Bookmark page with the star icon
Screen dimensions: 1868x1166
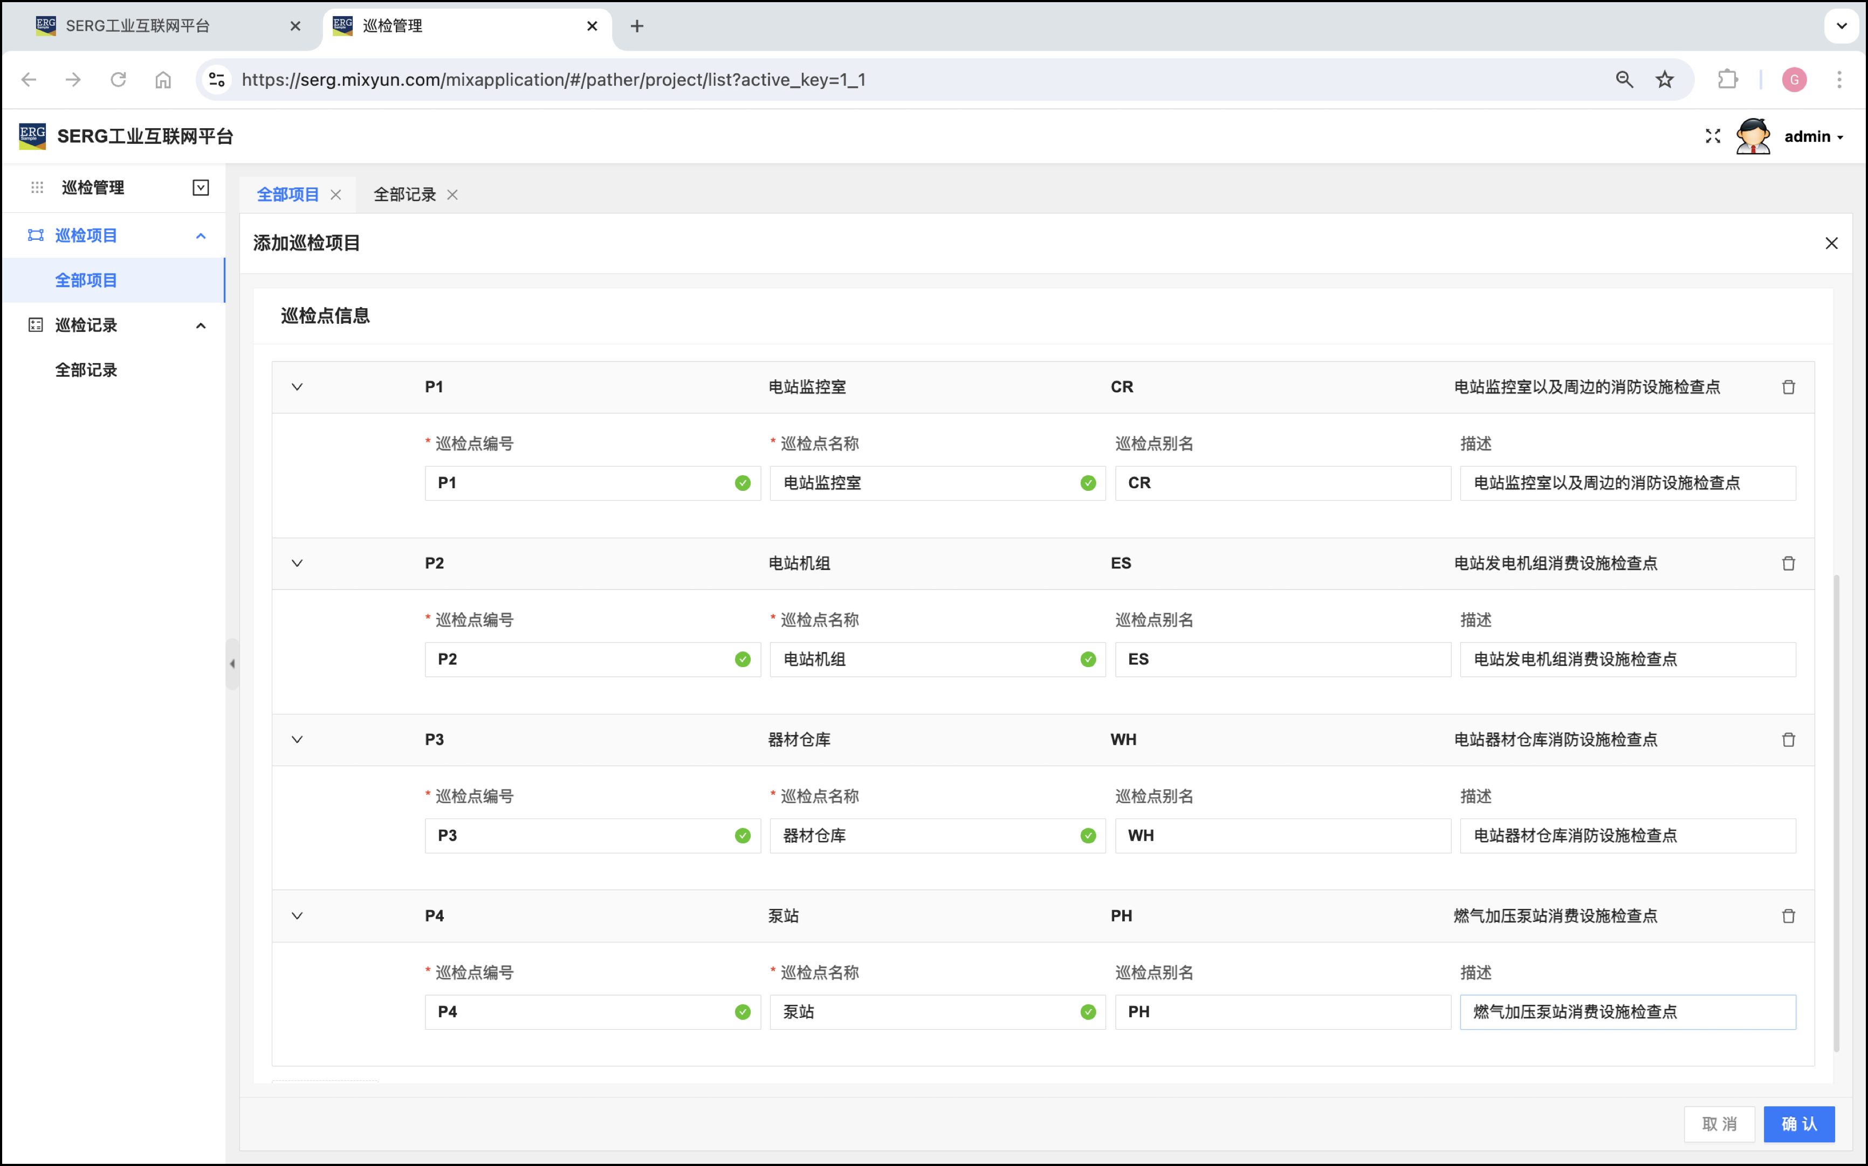pyautogui.click(x=1664, y=79)
